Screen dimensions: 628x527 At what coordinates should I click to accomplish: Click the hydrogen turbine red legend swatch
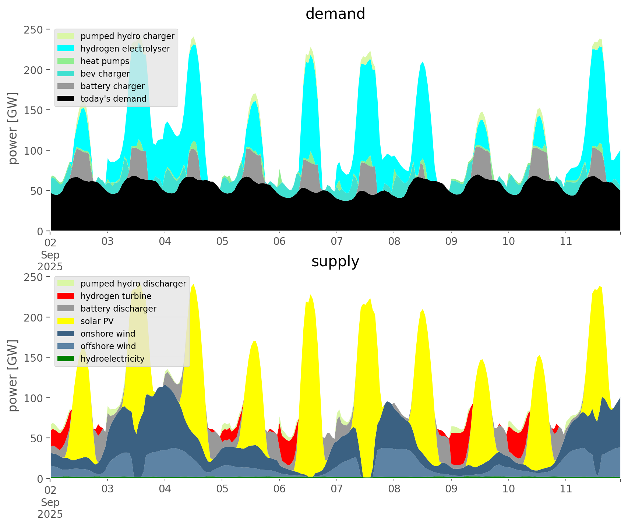[66, 296]
